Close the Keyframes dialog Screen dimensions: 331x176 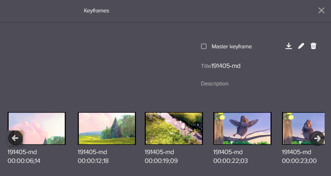coord(321,10)
